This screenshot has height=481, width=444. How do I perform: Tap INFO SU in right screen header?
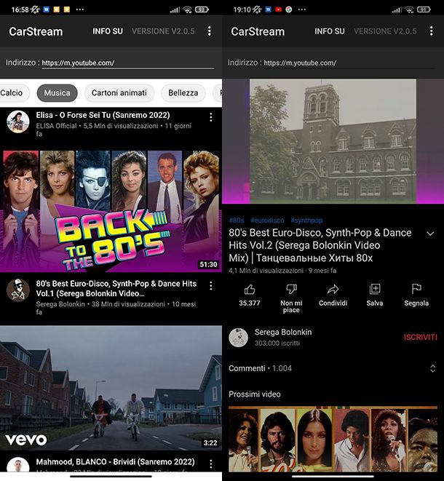[x=329, y=31]
